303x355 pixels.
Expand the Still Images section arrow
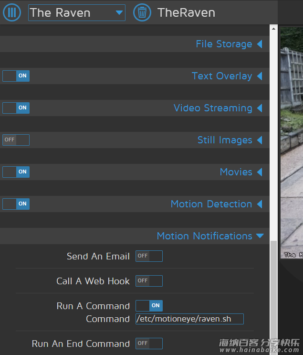pos(260,140)
